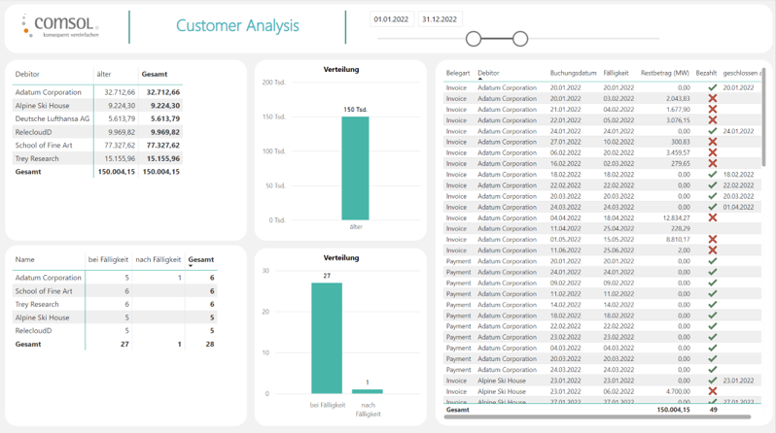Click the value 77.327,62 in älter column
The height and width of the screenshot is (433, 776).
coord(120,146)
